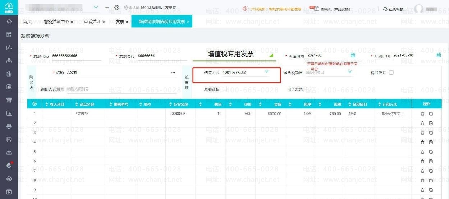Switch to the 发票 tab
Image resolution: width=449 pixels, height=199 pixels.
point(120,22)
